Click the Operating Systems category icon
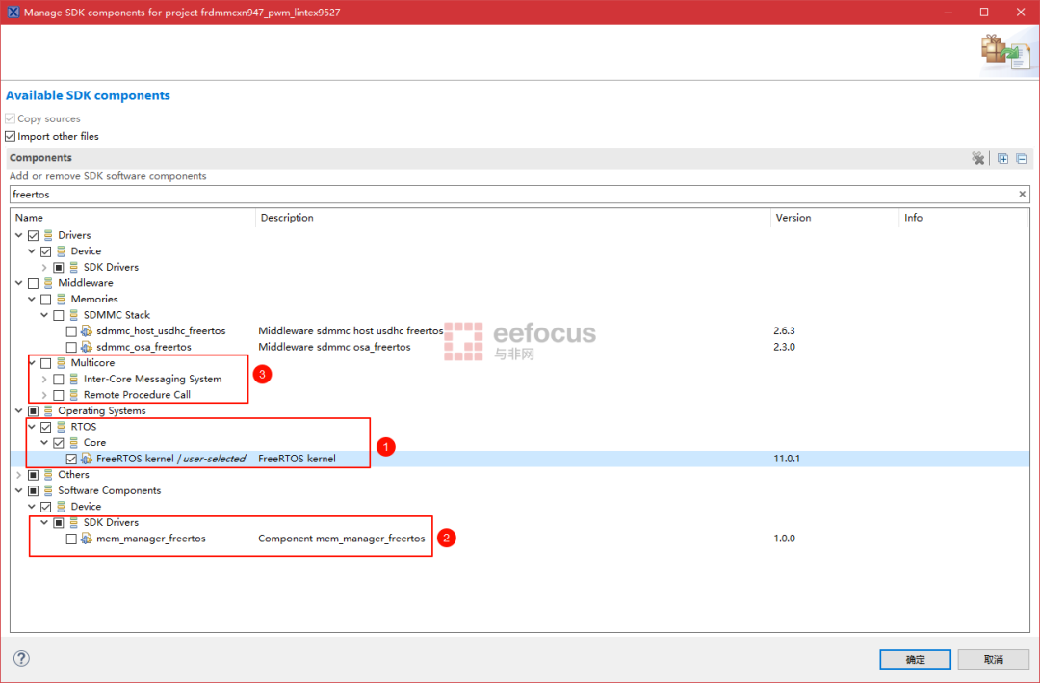 (48, 410)
